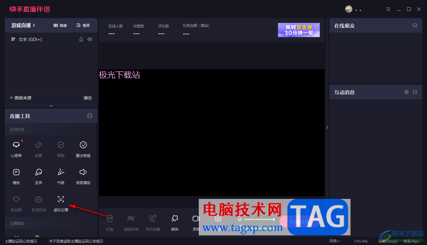
Task: Collapse the right sidebar with arrow
Action: point(327,127)
